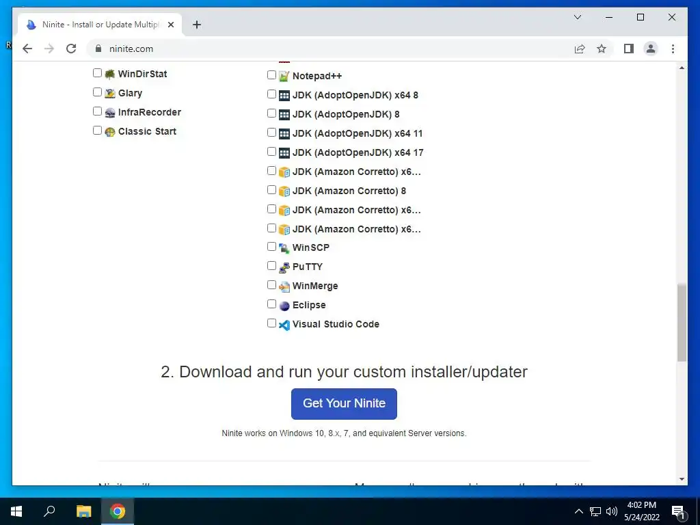Check the WinSCP checkbox
The width and height of the screenshot is (700, 525).
[271, 247]
